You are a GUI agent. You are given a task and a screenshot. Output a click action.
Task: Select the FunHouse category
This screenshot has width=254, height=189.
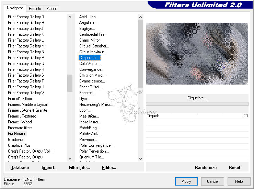click(x=16, y=134)
